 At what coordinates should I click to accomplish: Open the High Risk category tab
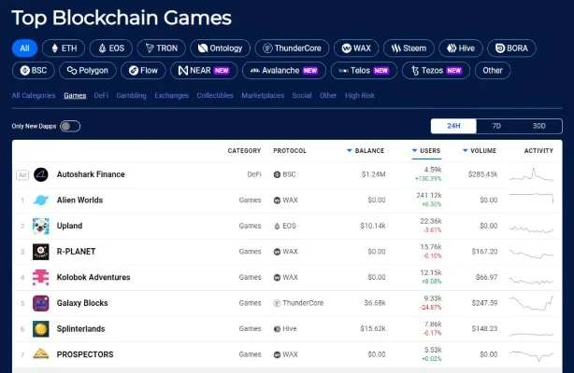[x=360, y=96]
